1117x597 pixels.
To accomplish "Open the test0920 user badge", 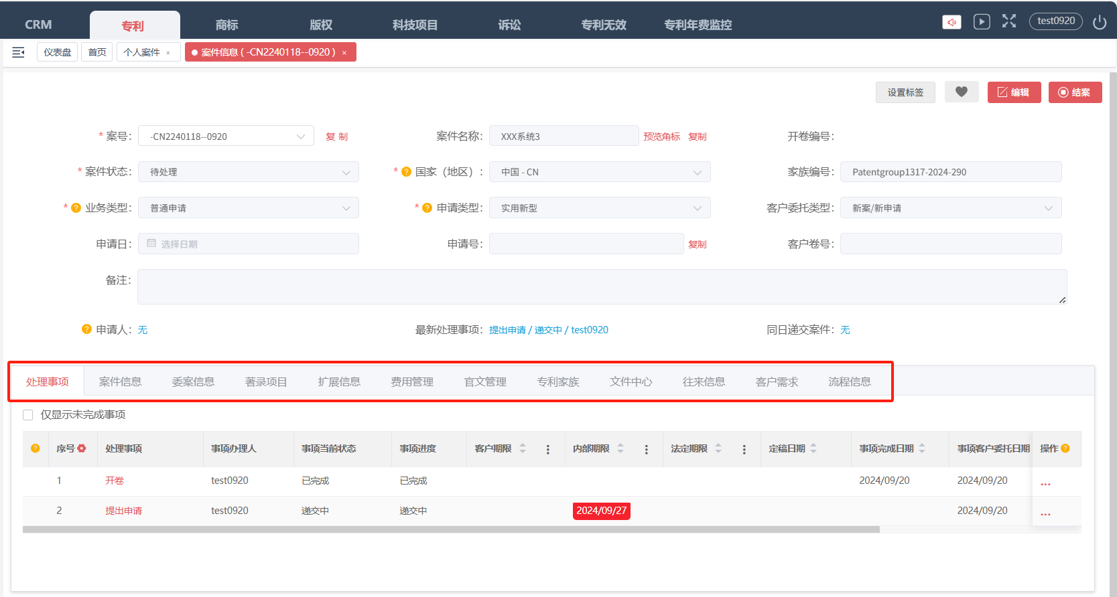I will (x=1056, y=21).
